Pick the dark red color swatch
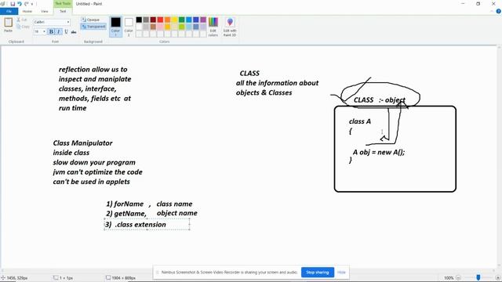This screenshot has height=282, width=502. 153,20
